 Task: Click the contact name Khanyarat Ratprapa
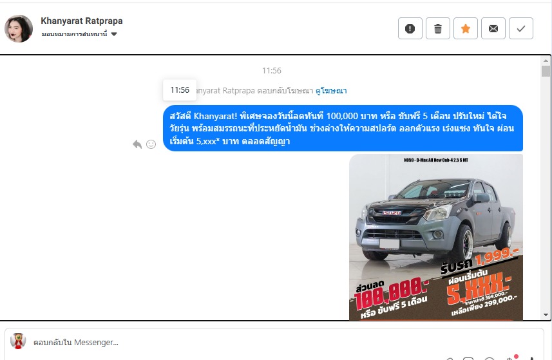click(82, 21)
